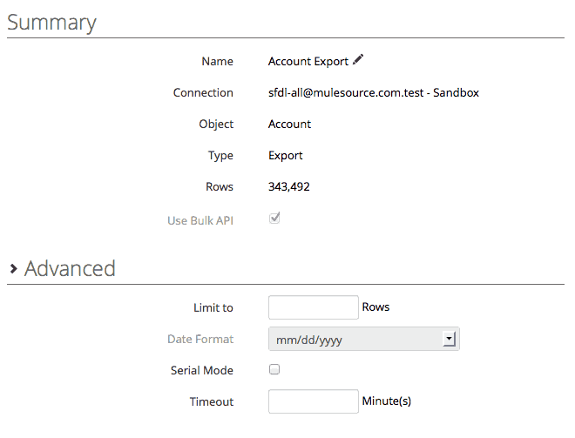Select the Account Export name text

coord(308,62)
